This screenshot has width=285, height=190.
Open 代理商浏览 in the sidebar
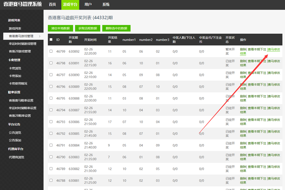pos(16,157)
